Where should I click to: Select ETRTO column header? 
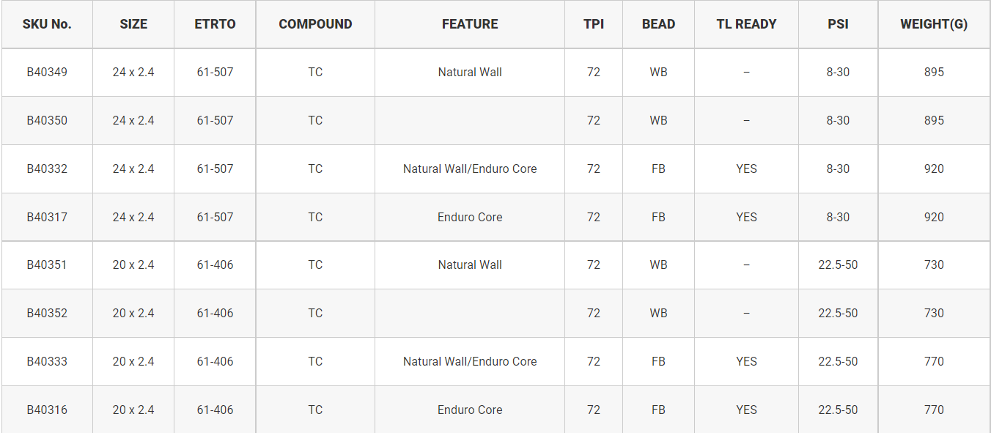215,24
